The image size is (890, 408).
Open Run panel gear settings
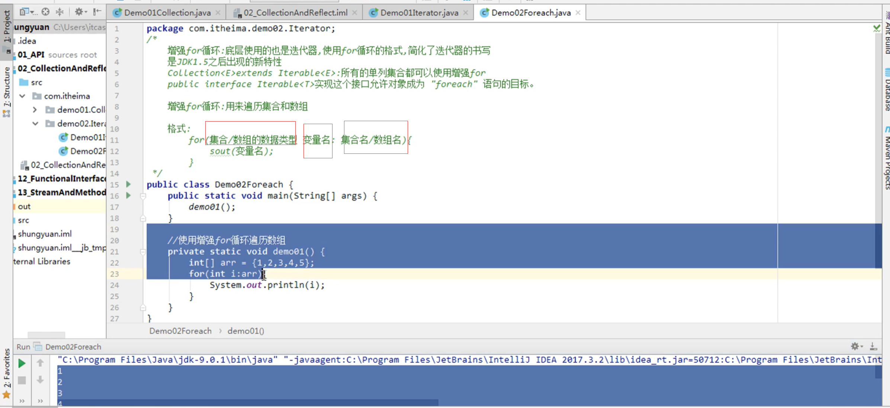[857, 346]
